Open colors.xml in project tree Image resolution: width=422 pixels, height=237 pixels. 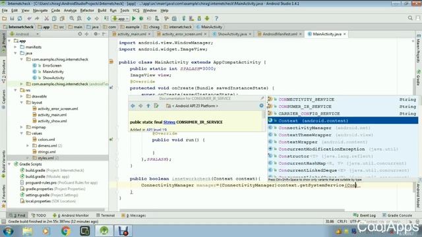(46, 140)
